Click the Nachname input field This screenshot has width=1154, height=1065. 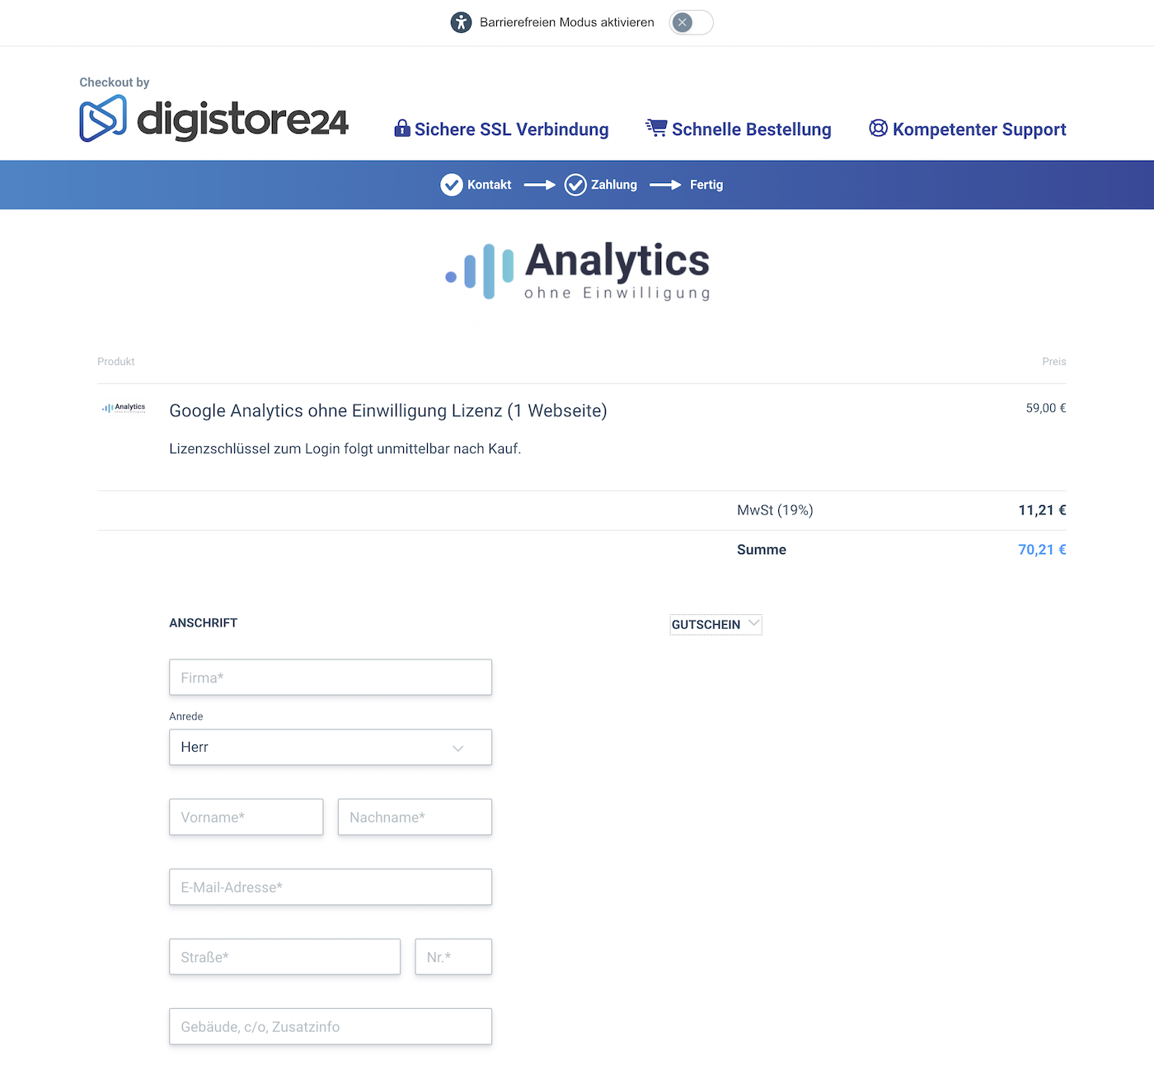[415, 817]
